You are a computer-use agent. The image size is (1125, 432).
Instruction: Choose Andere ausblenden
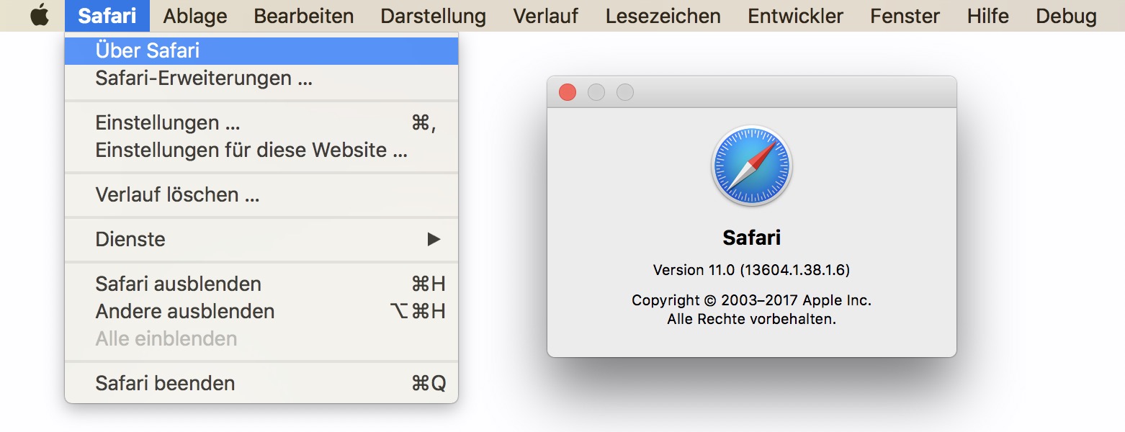(x=185, y=311)
